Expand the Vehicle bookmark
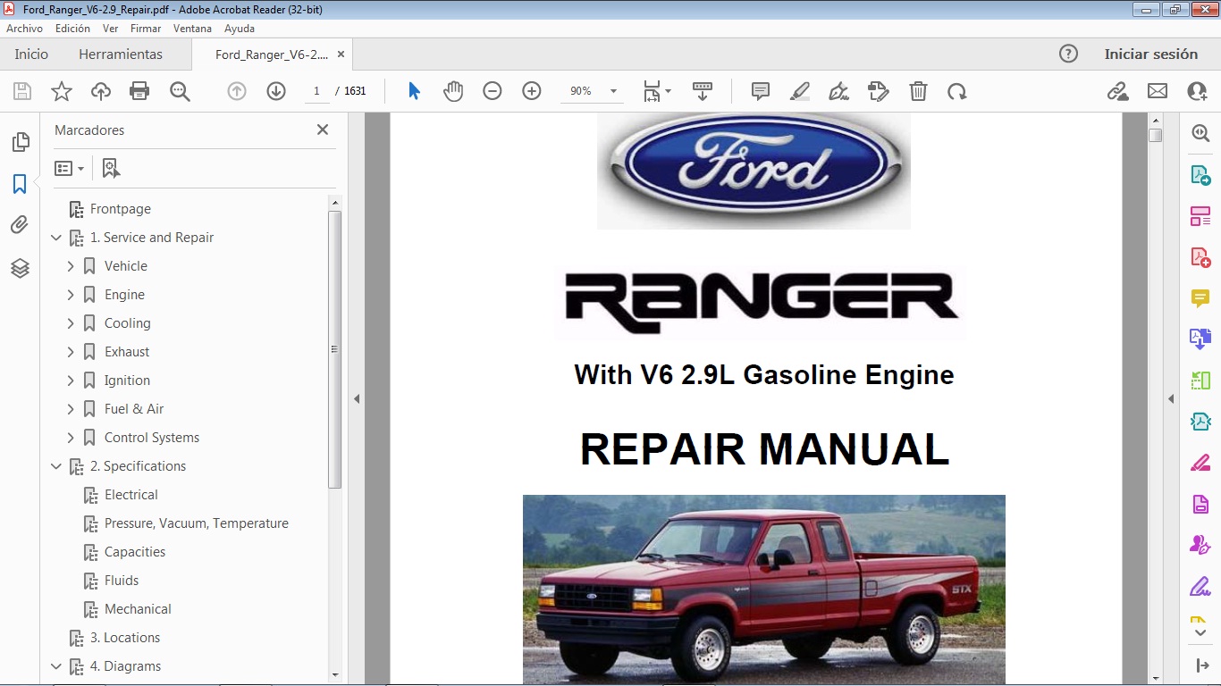The height and width of the screenshot is (686, 1221). (x=71, y=266)
